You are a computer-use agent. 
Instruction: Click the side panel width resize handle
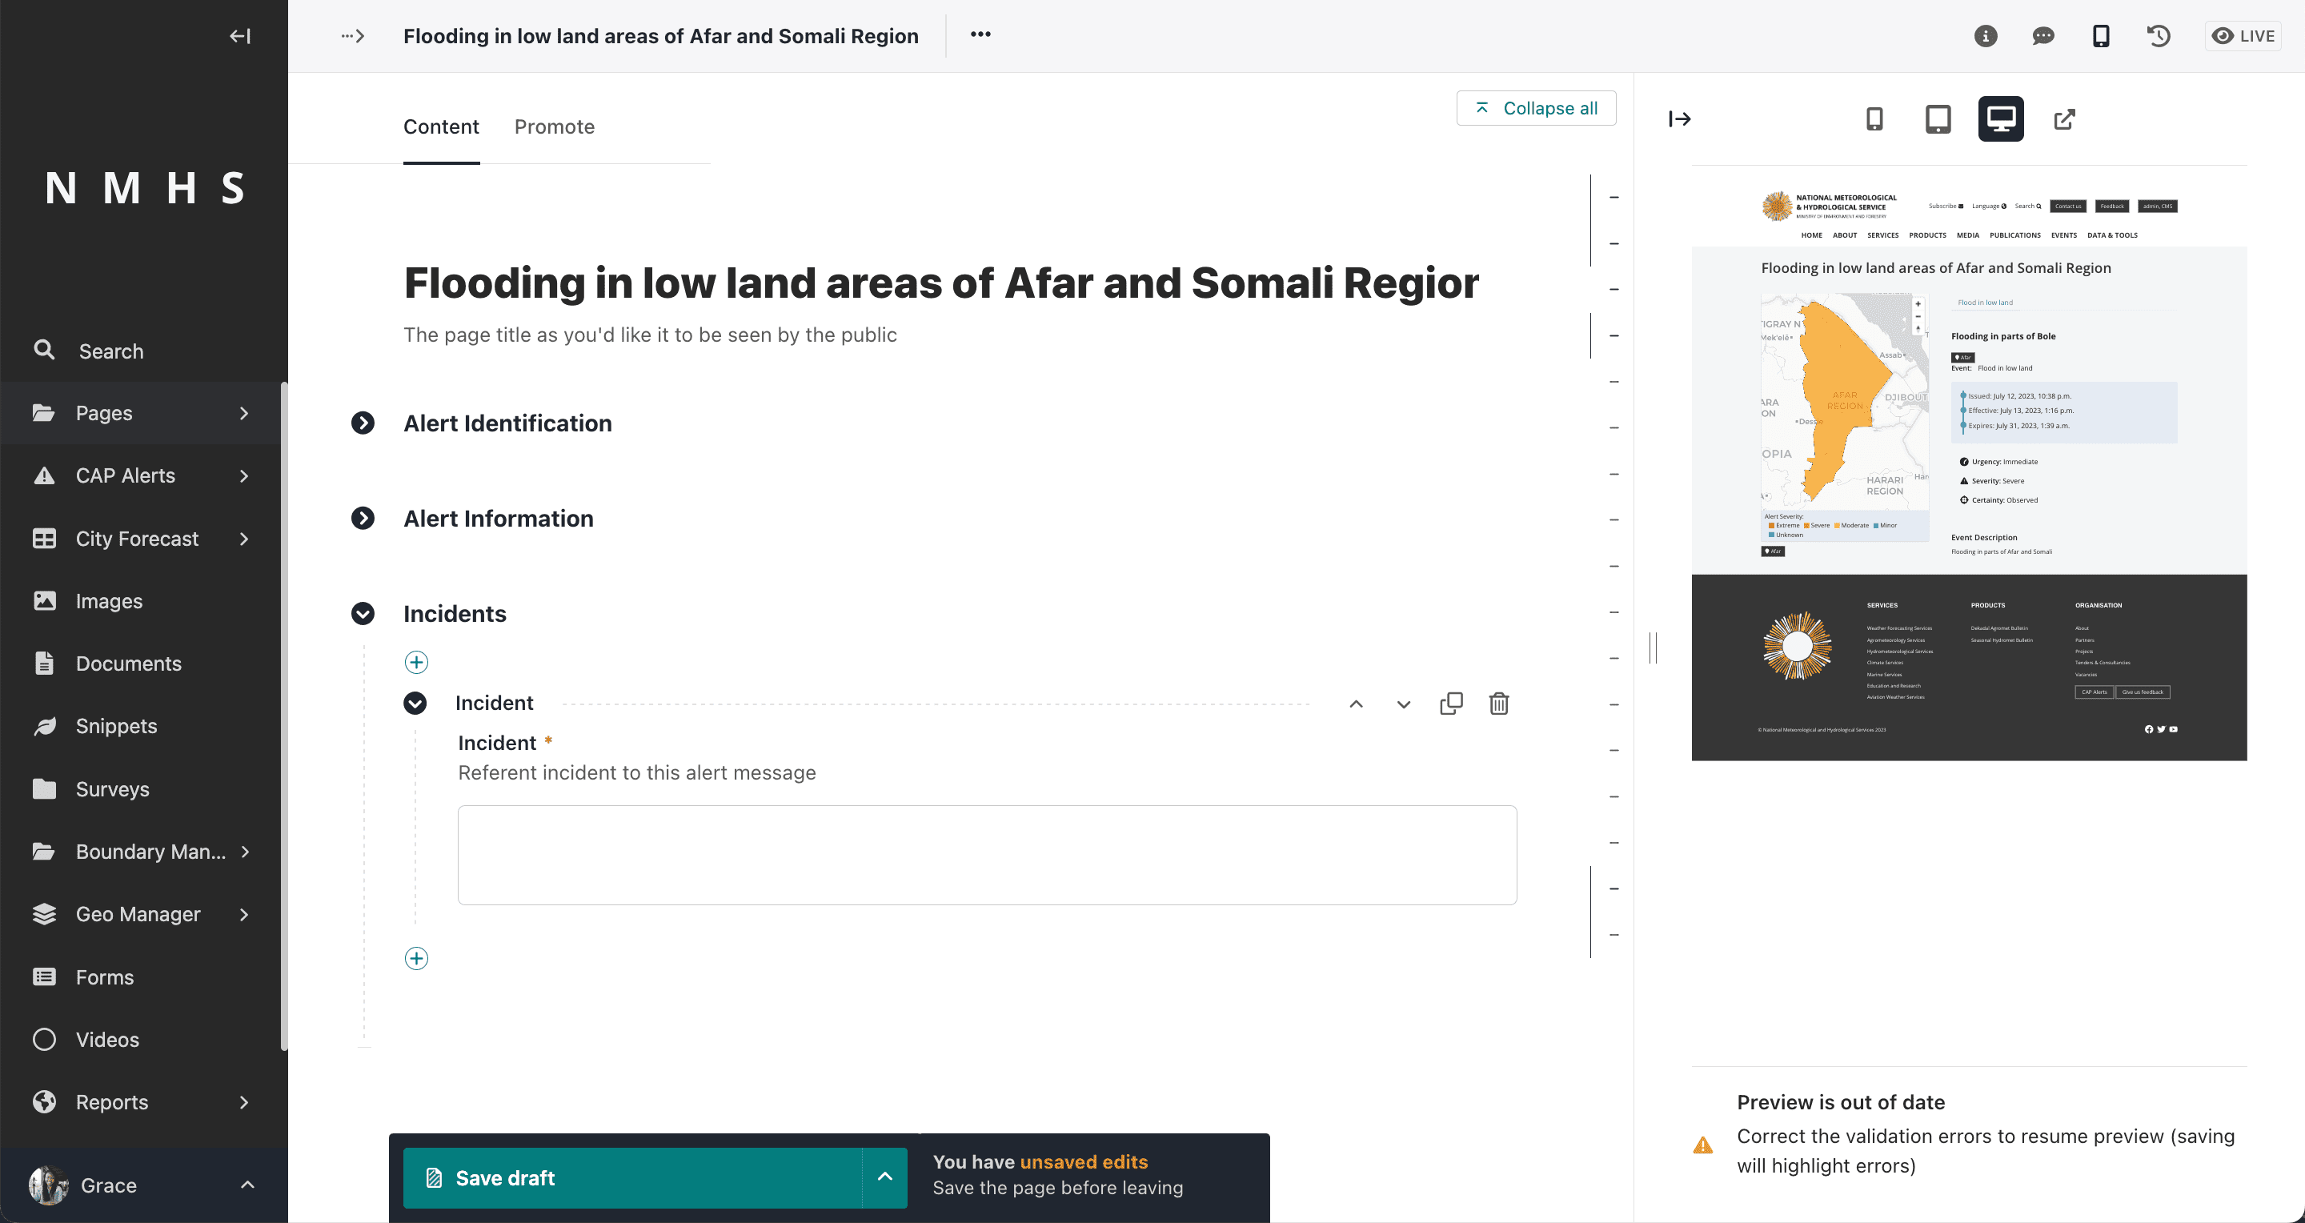[x=1653, y=648]
